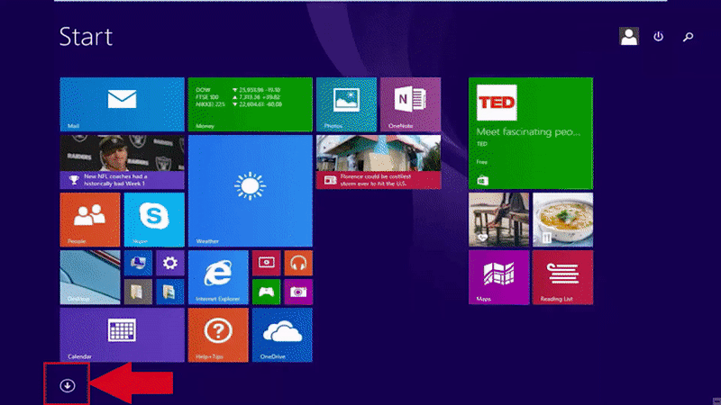Screen dimensions: 721x405
Task: Open the People tile
Action: point(89,220)
